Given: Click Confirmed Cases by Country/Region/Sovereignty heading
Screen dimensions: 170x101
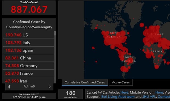Looking at the screenshot, I should (29, 24).
